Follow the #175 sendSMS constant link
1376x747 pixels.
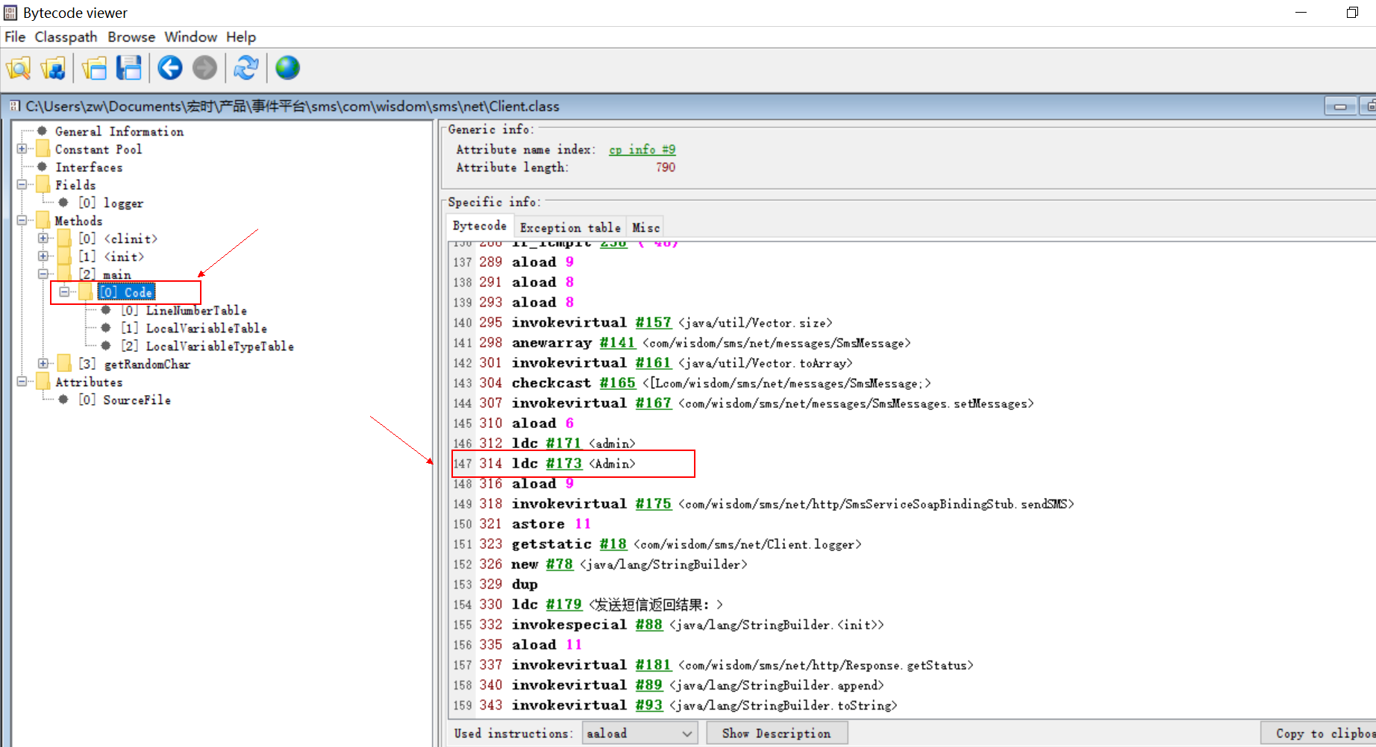654,504
